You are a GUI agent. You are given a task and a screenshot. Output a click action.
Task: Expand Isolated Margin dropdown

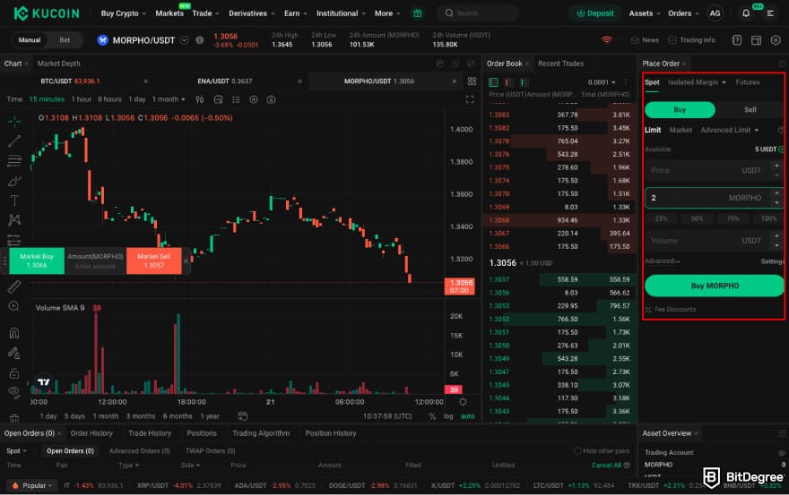(697, 82)
